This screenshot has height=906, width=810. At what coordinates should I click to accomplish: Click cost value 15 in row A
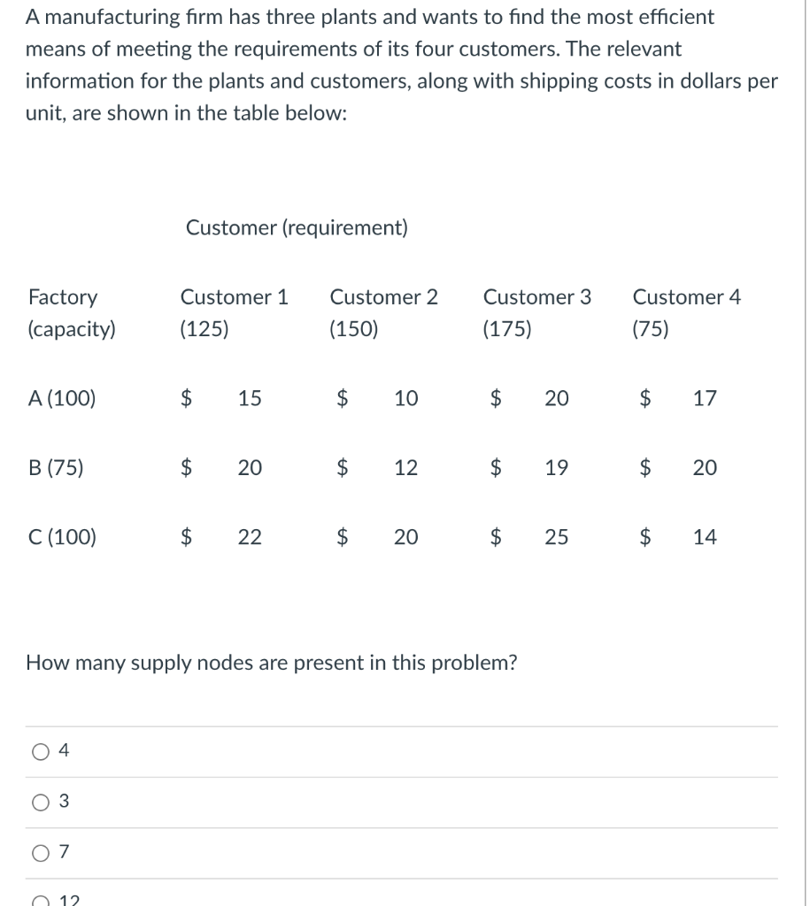(x=250, y=398)
